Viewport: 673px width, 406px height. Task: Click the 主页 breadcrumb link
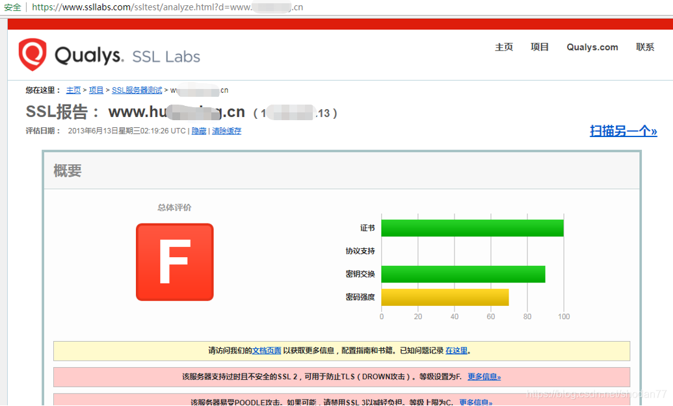point(73,90)
